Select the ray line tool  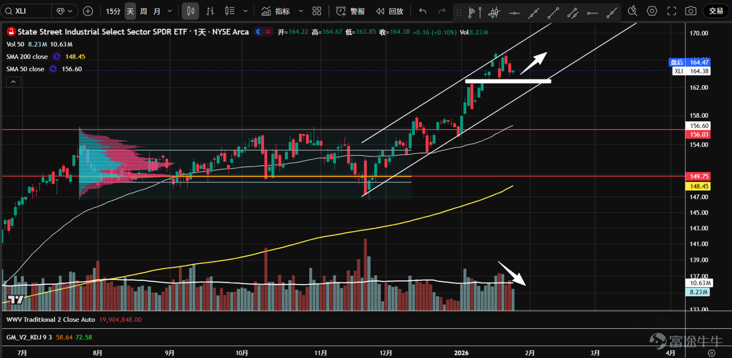(612, 13)
